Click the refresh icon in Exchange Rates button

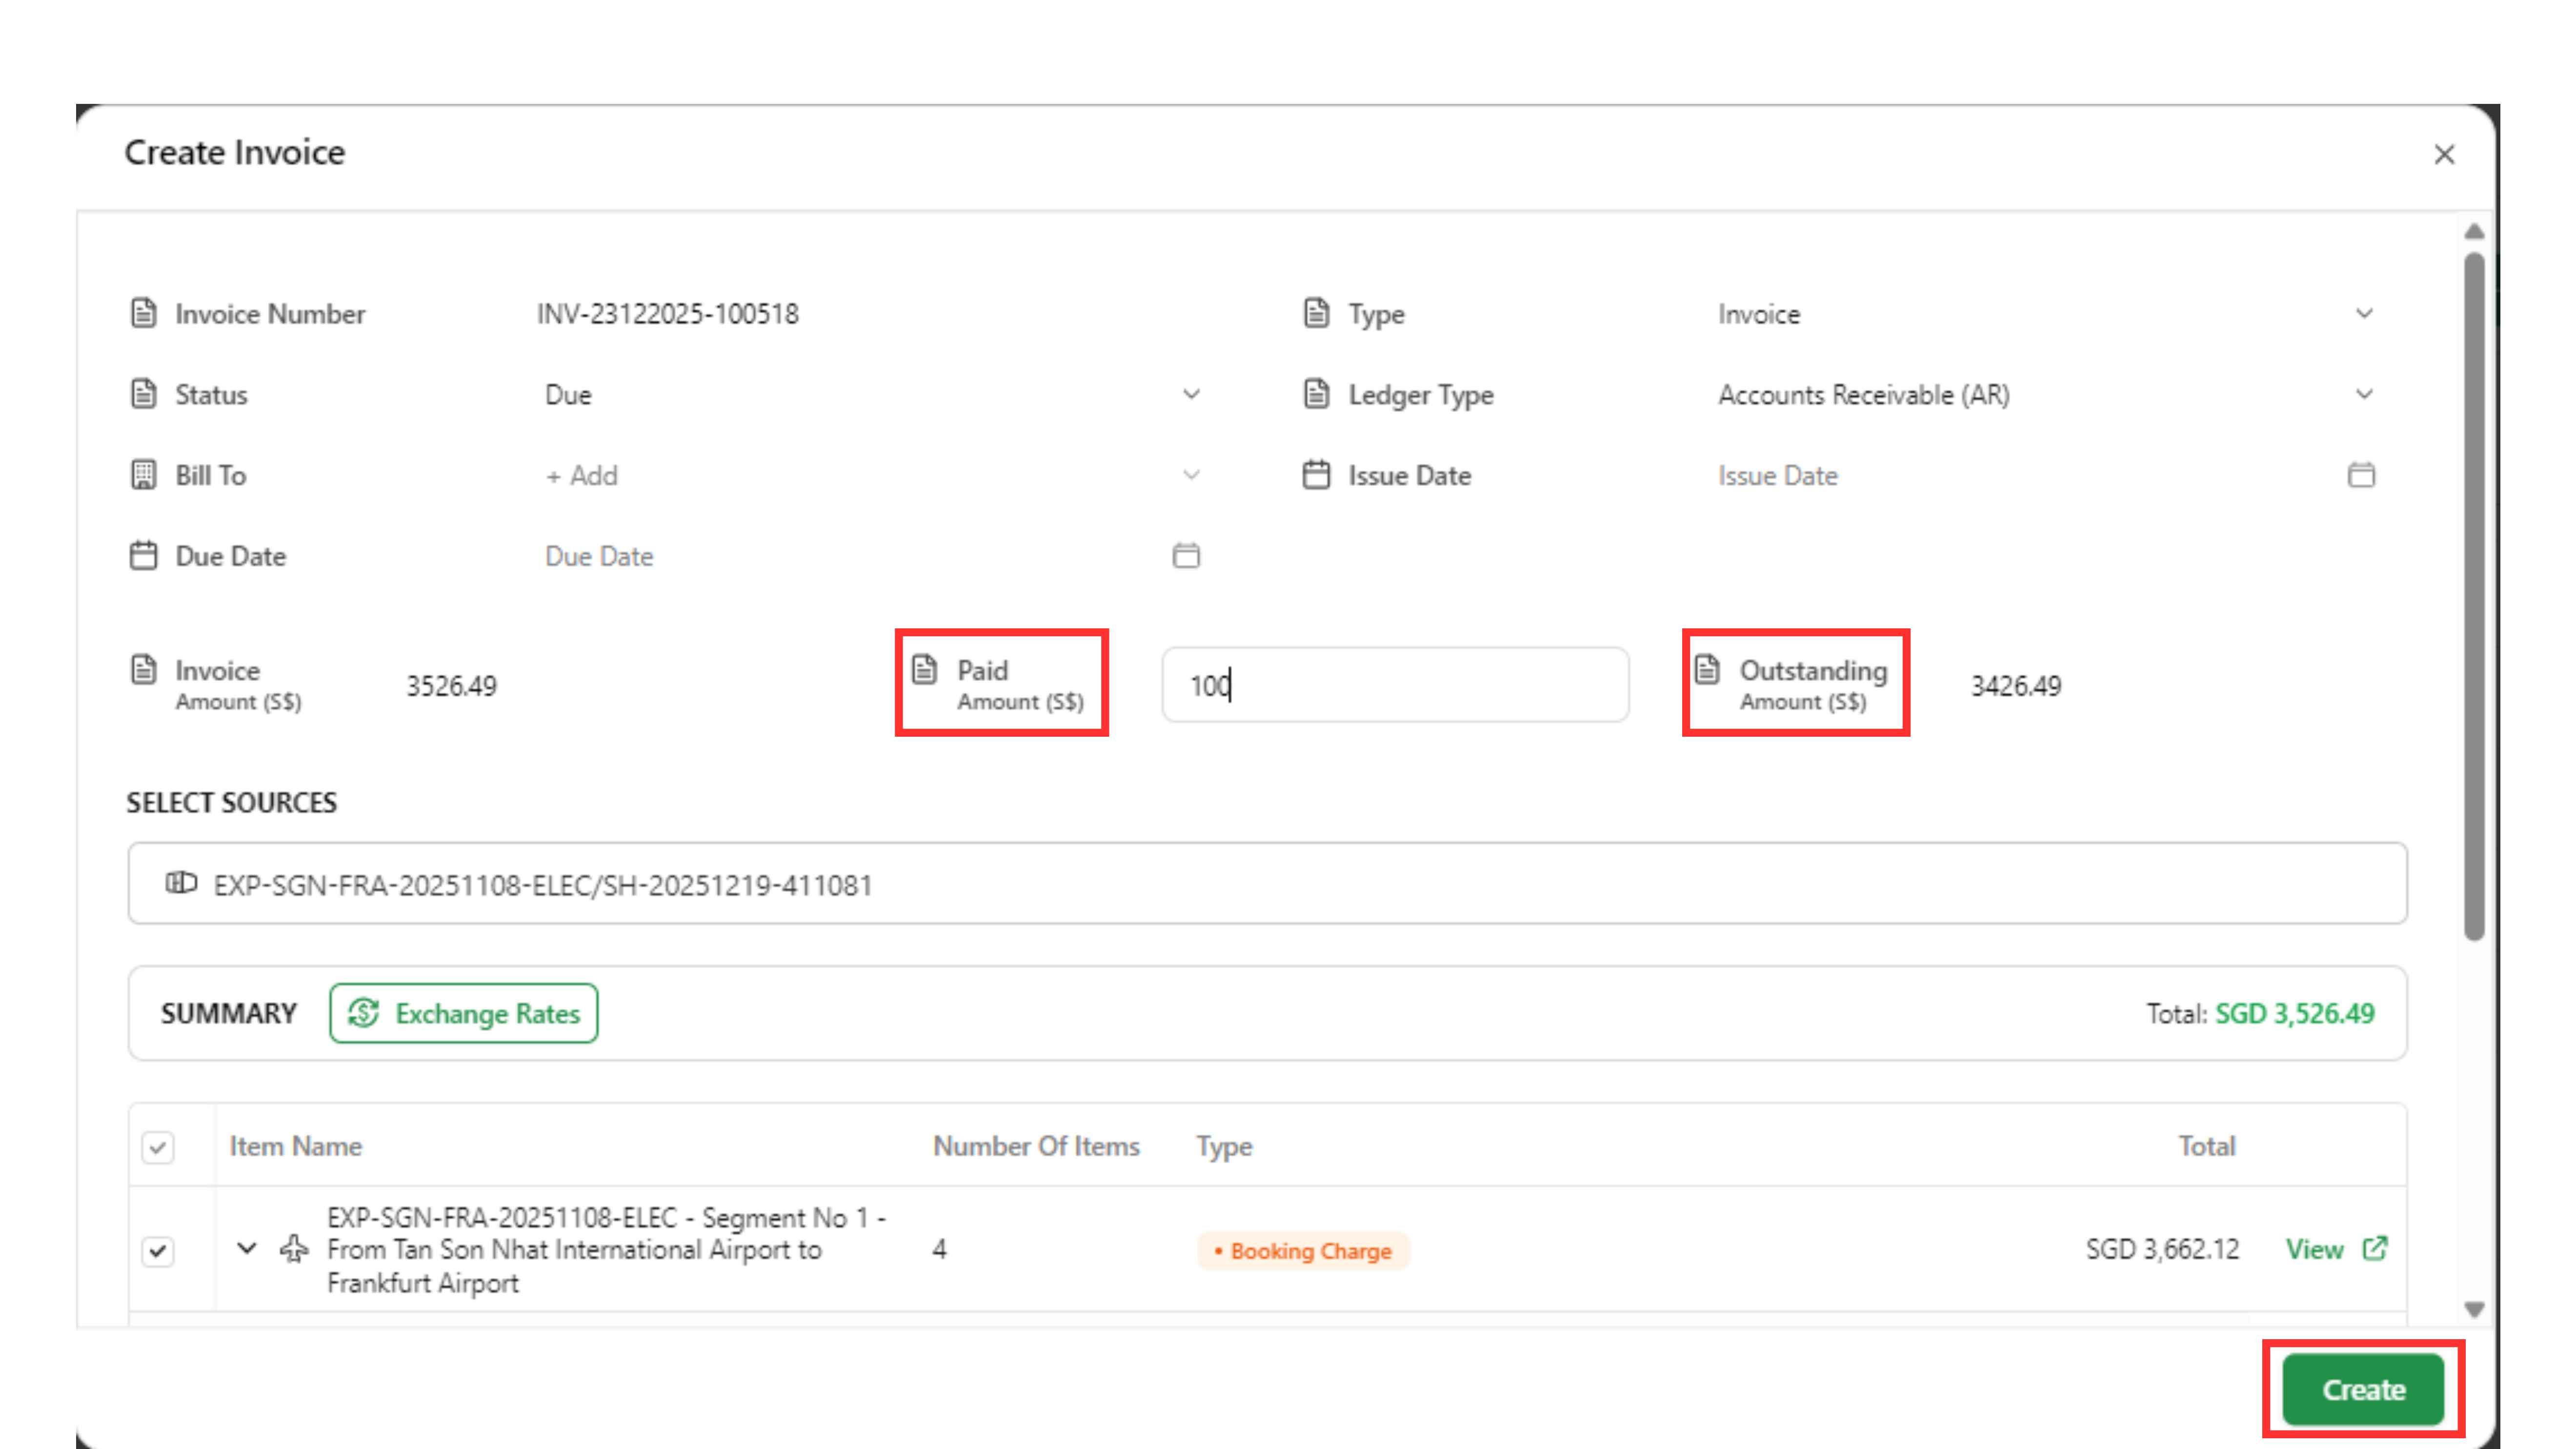[363, 1013]
